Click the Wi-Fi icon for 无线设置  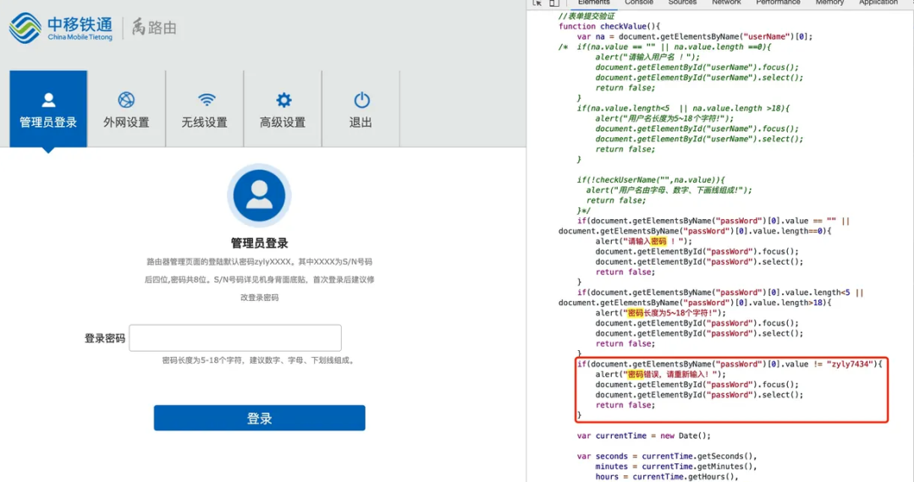point(206,100)
